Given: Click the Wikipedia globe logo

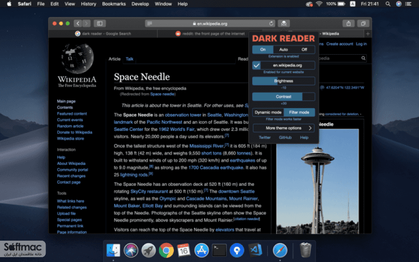Looking at the screenshot, I should (77, 59).
